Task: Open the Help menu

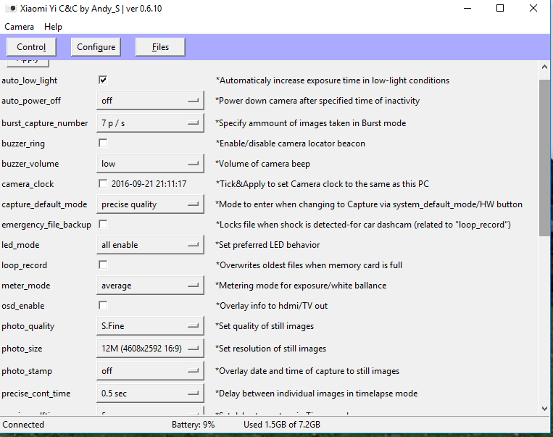Action: point(53,27)
